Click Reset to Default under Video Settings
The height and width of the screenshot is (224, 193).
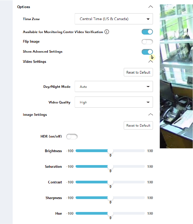(138, 72)
